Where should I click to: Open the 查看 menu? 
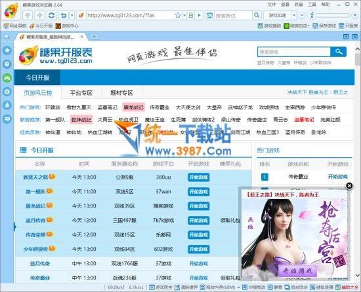(x=285, y=5)
